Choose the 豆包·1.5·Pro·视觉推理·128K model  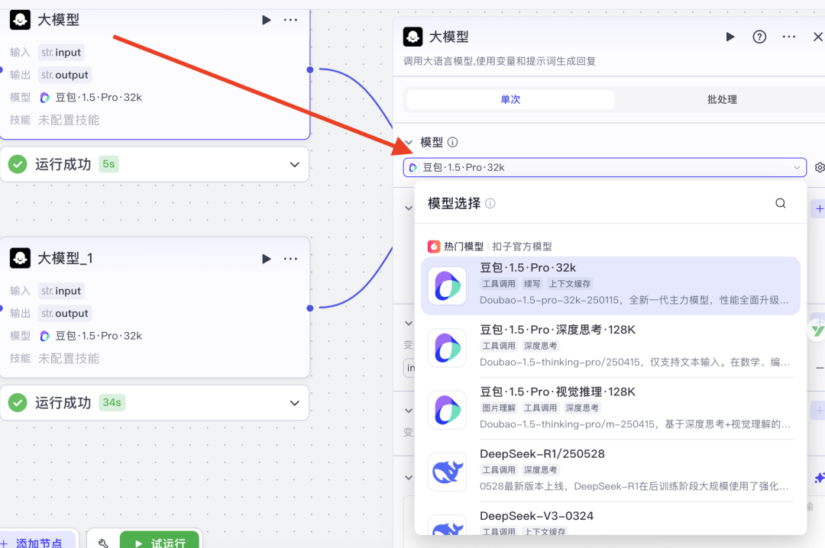pos(610,410)
